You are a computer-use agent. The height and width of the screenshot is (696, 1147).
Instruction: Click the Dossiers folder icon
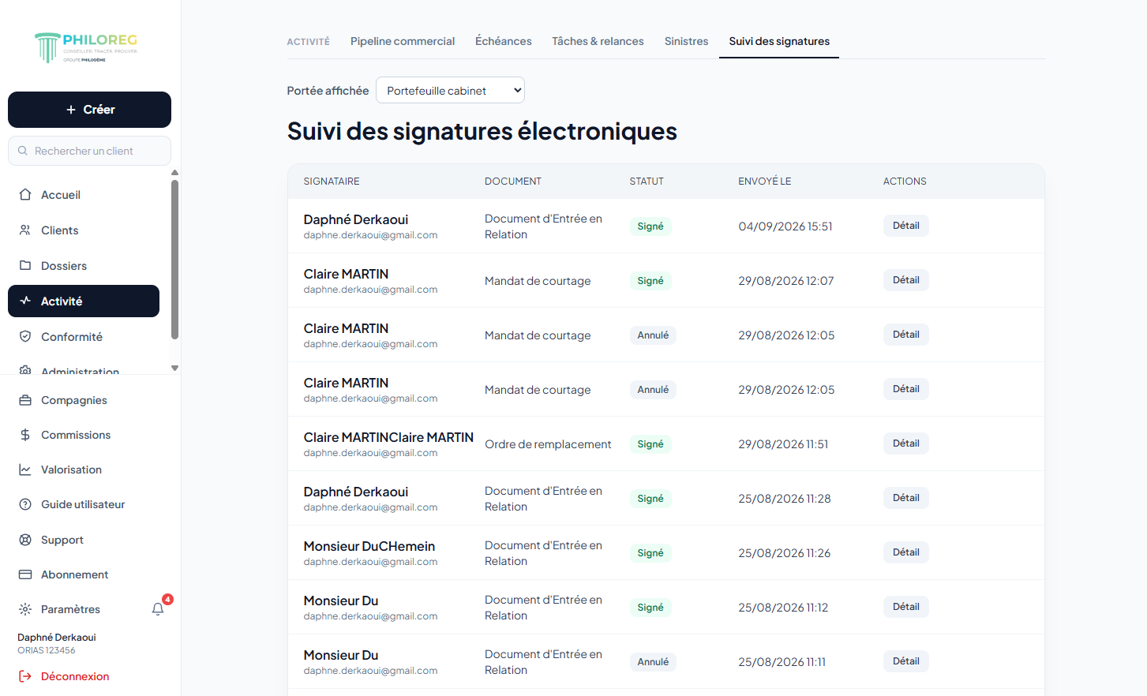point(25,266)
